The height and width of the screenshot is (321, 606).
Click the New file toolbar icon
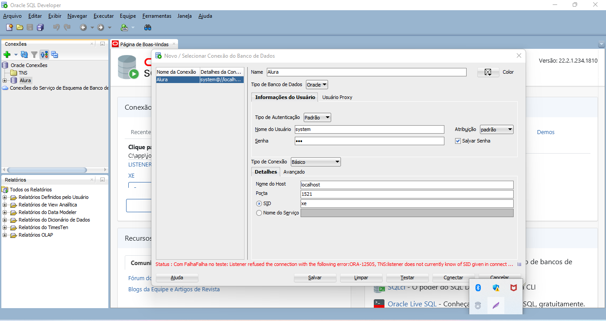pos(9,28)
